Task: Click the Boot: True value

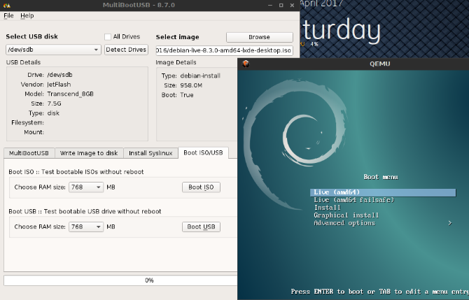Action: coord(187,94)
